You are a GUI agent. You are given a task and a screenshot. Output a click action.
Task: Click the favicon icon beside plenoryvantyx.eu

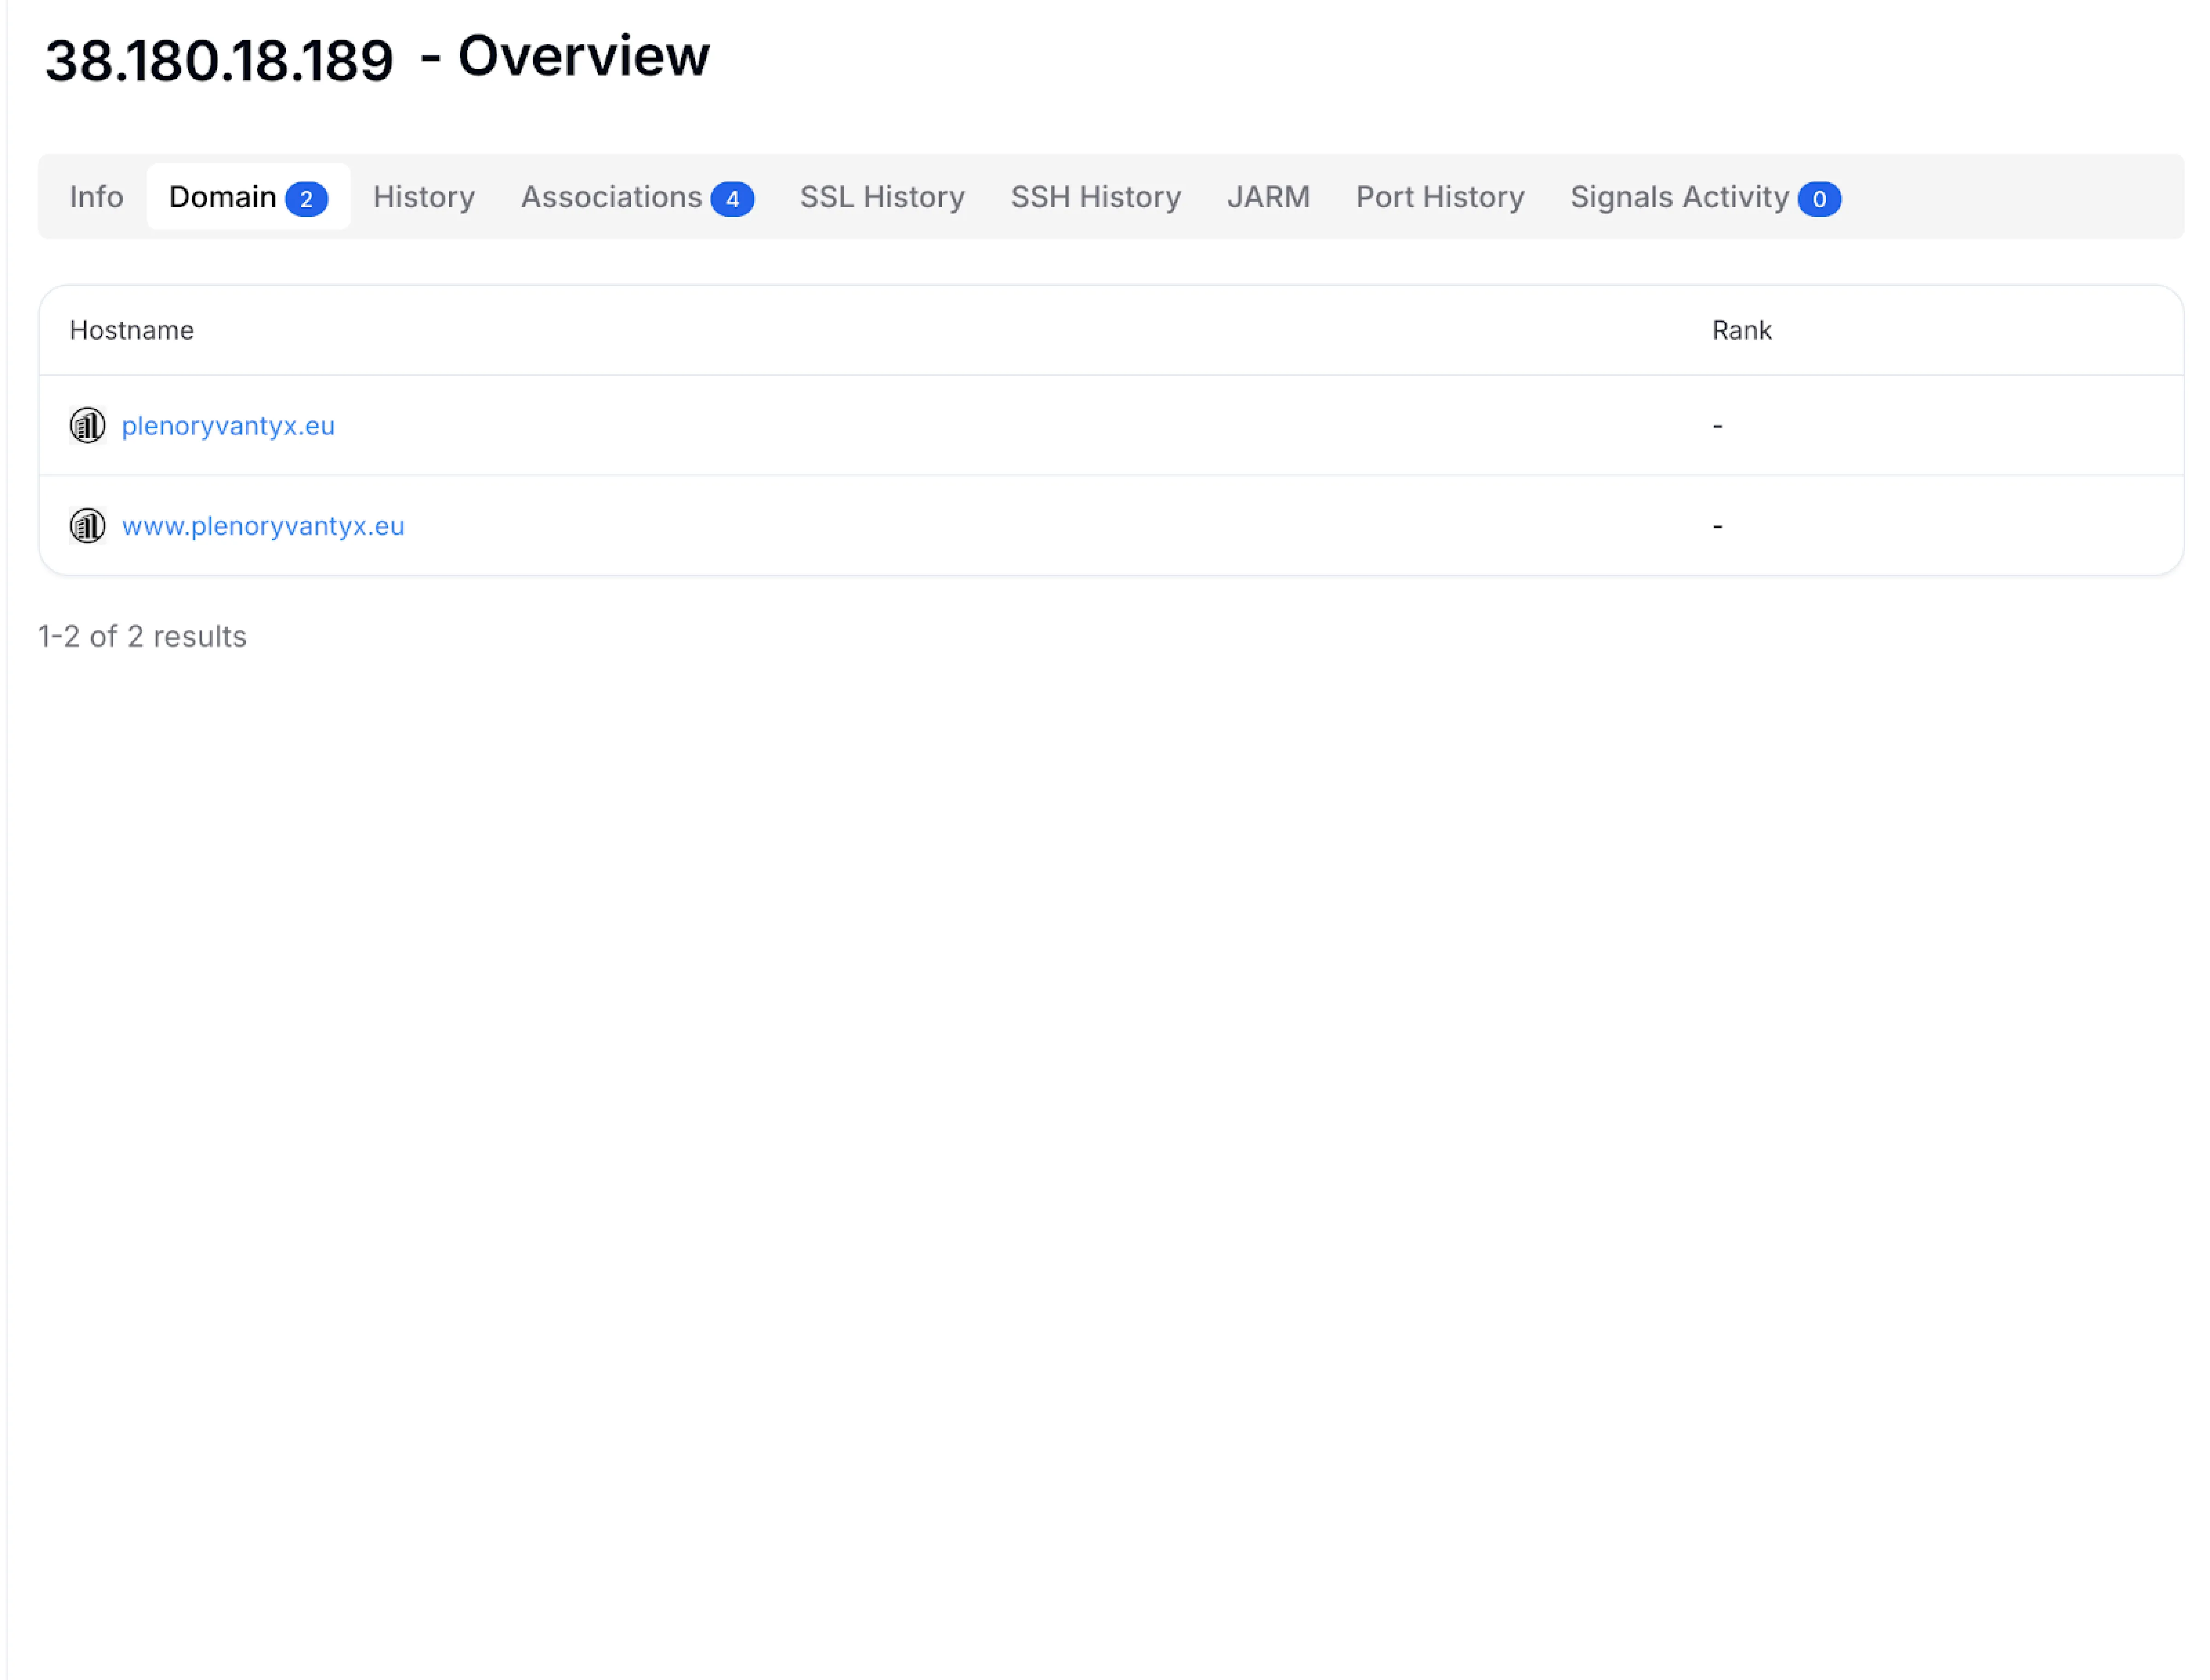(87, 425)
